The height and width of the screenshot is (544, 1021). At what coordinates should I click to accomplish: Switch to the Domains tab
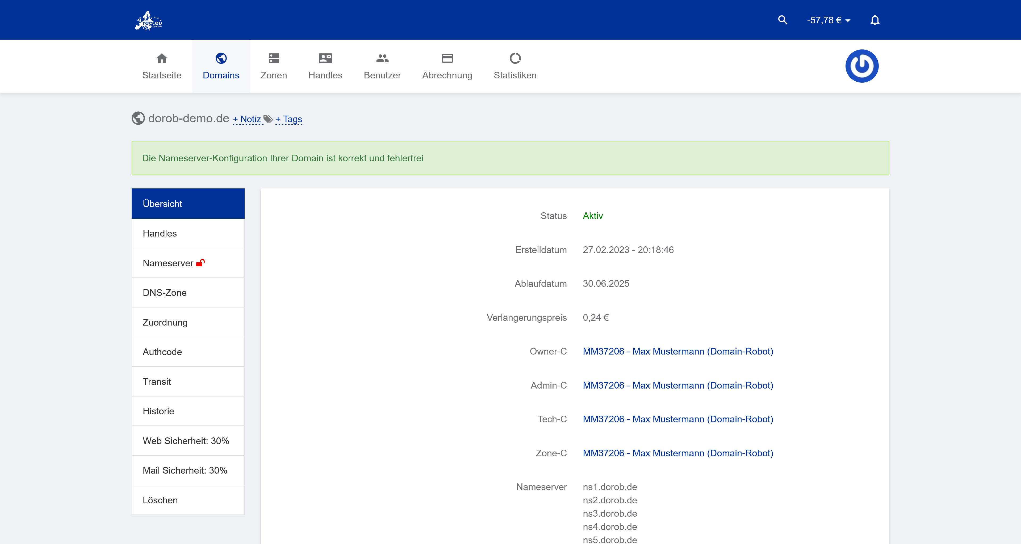pos(221,66)
